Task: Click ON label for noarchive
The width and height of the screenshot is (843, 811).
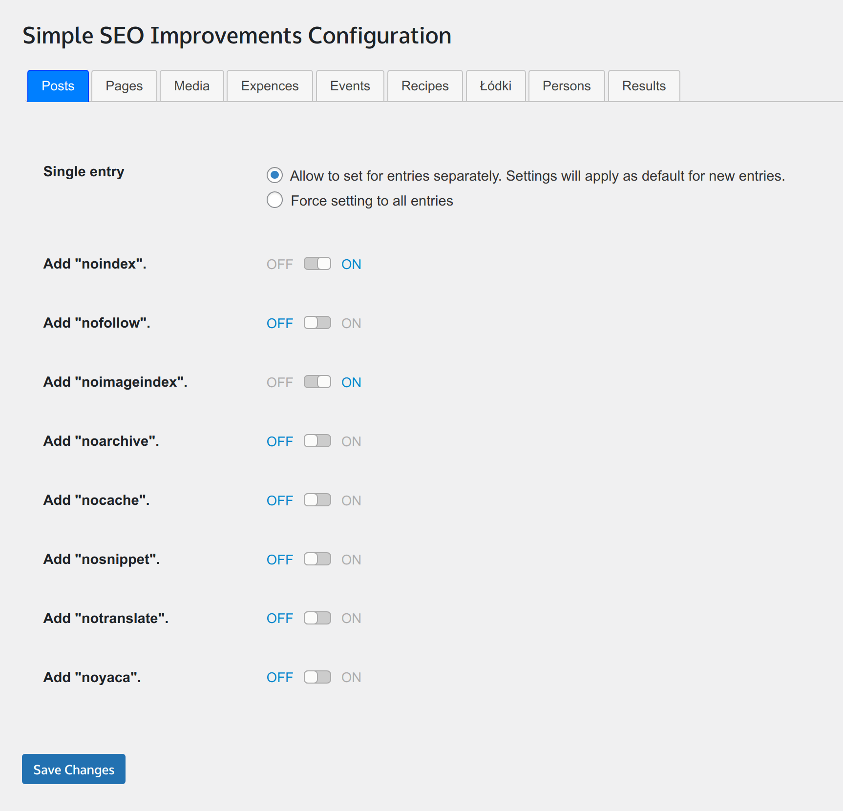Action: tap(351, 441)
